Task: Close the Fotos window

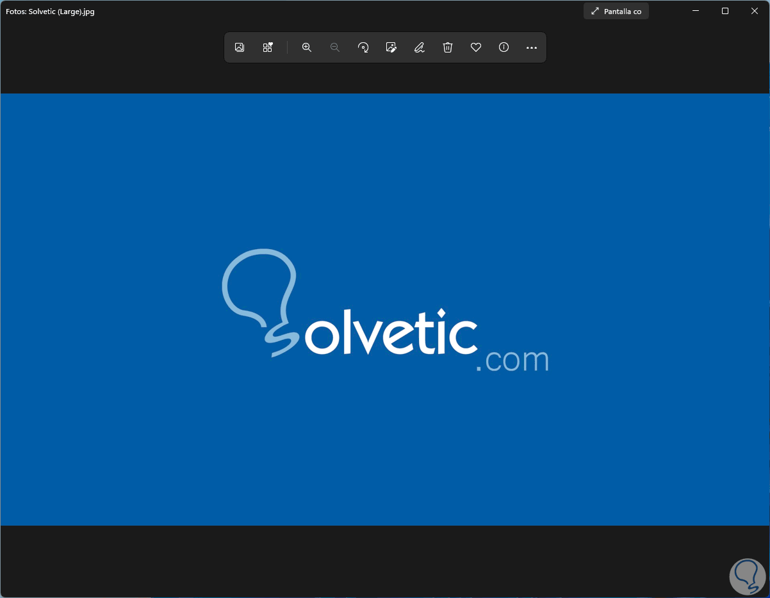Action: click(755, 11)
